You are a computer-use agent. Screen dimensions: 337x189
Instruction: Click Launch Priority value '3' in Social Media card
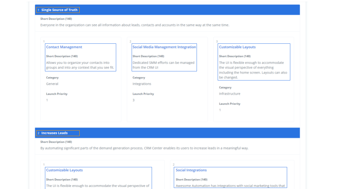click(133, 100)
